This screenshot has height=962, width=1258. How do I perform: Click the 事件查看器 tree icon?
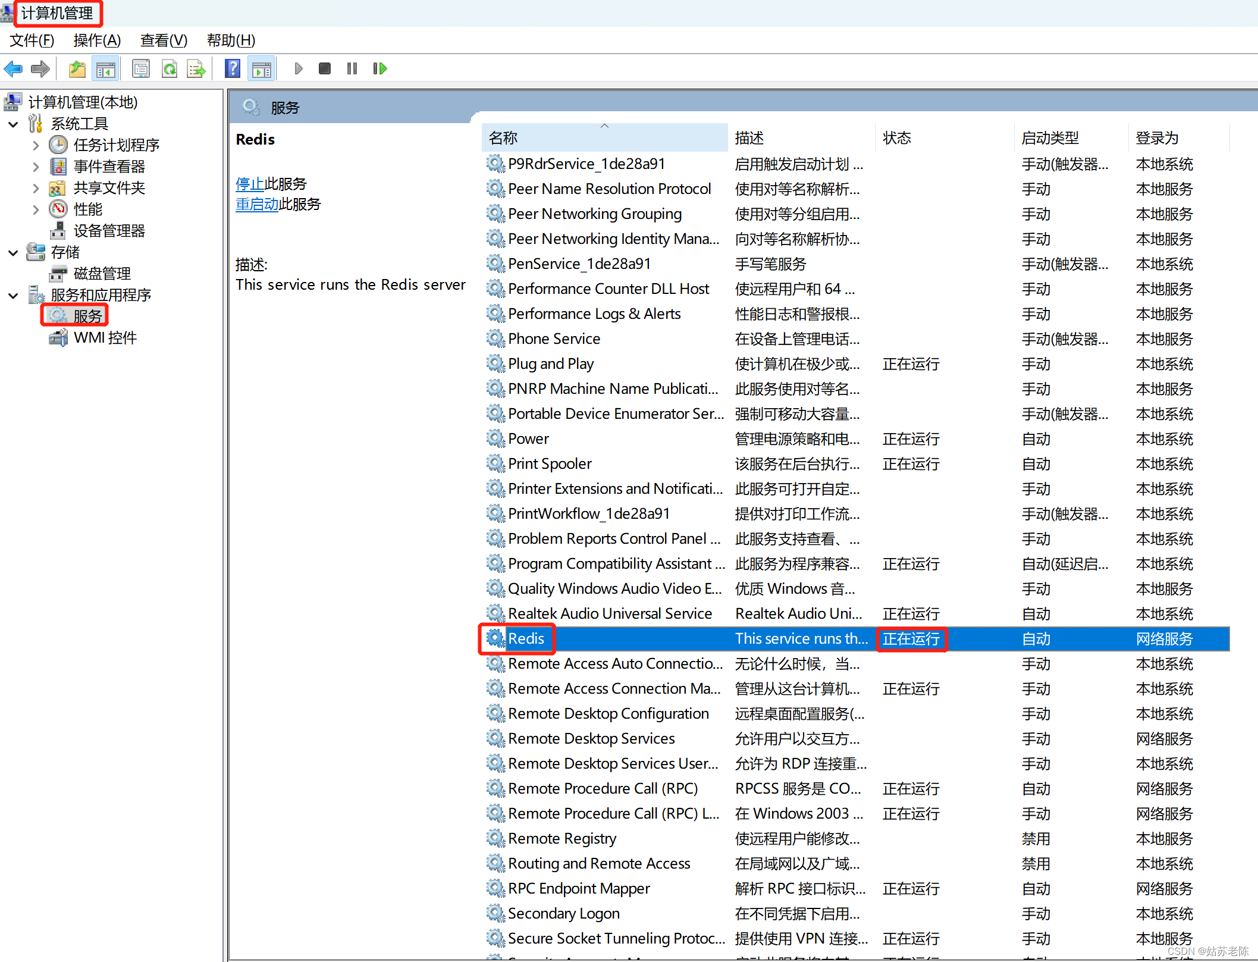tap(58, 167)
